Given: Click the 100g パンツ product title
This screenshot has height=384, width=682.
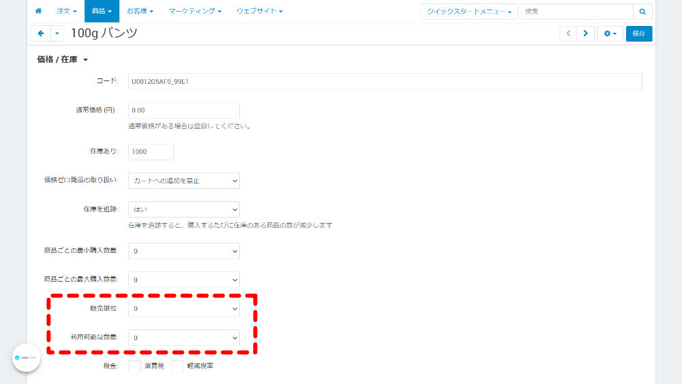Looking at the screenshot, I should coord(104,33).
